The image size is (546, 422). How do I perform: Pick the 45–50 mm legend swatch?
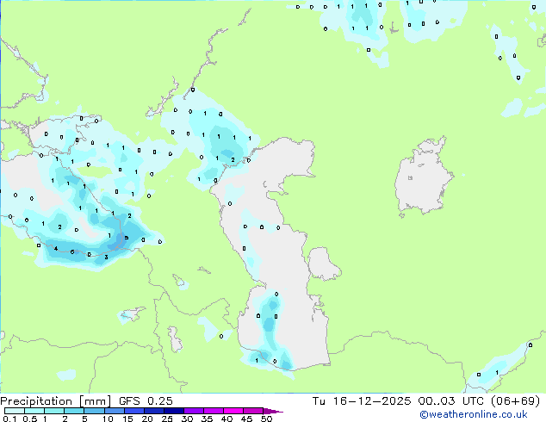[253, 411]
